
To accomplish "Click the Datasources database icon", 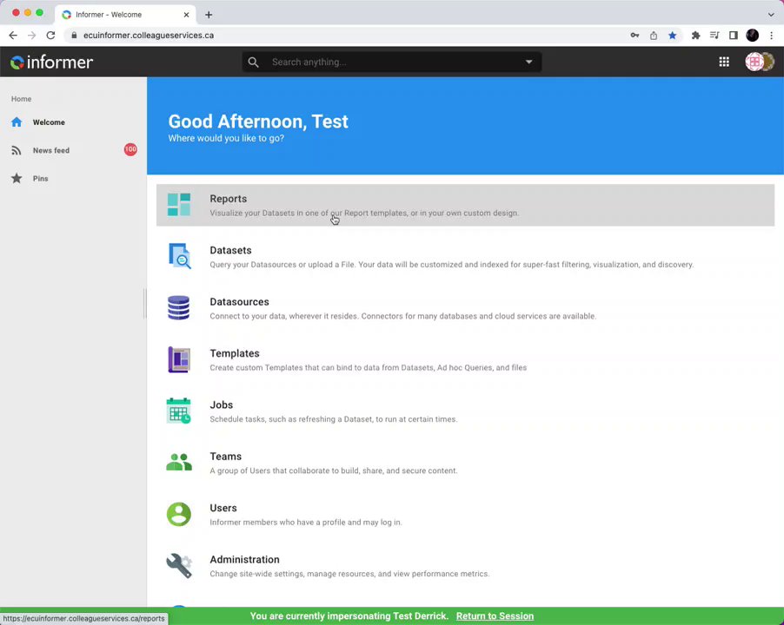I will [178, 307].
